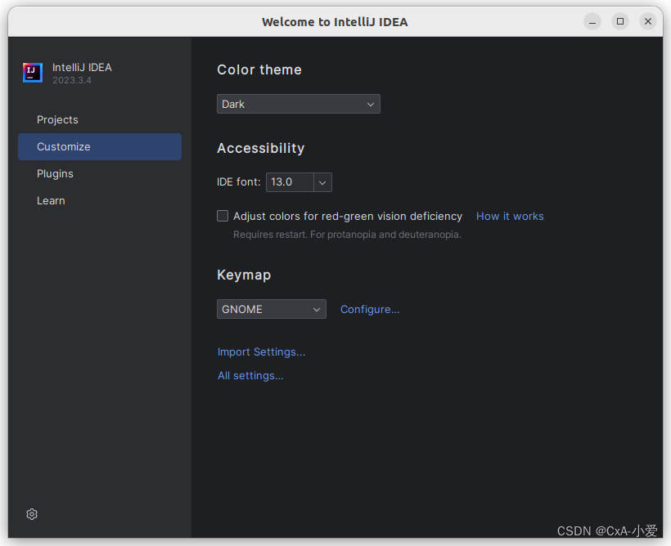
Task: Open the settings gear in the sidebar
Action: (x=32, y=514)
